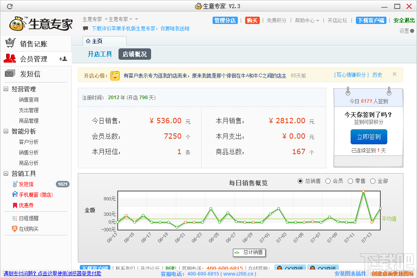
Task: Click the red 购买 button
Action: pos(252,20)
